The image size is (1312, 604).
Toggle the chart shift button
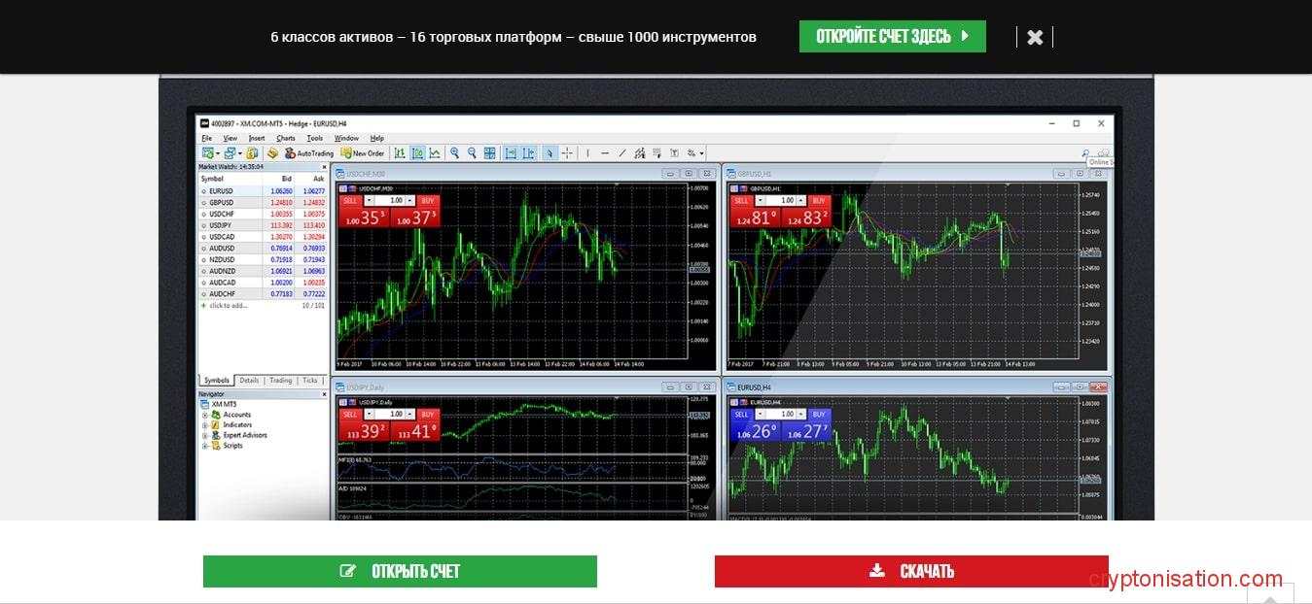[528, 153]
